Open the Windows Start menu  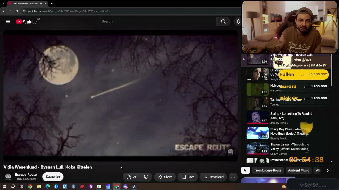click(x=4, y=187)
